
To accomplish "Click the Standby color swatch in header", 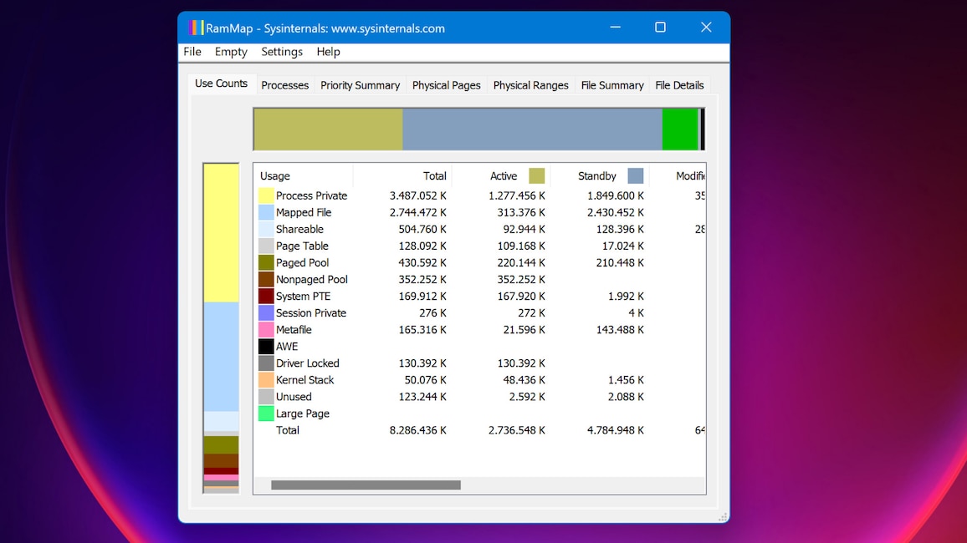I will (635, 176).
